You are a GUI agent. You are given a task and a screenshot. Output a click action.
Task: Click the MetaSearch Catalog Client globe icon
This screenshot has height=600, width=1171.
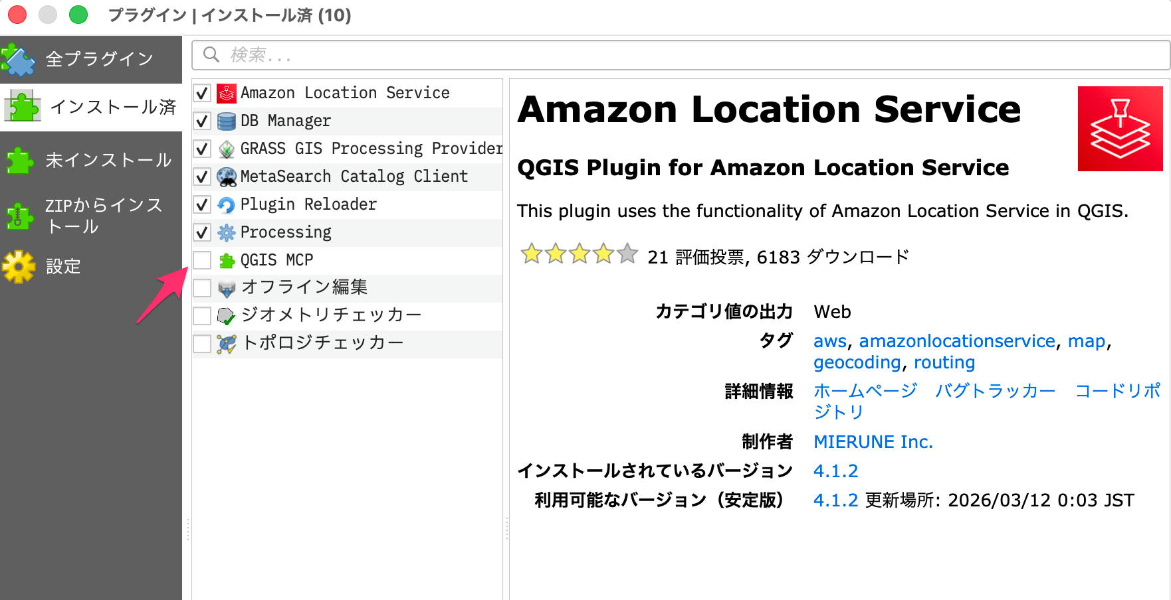226,177
